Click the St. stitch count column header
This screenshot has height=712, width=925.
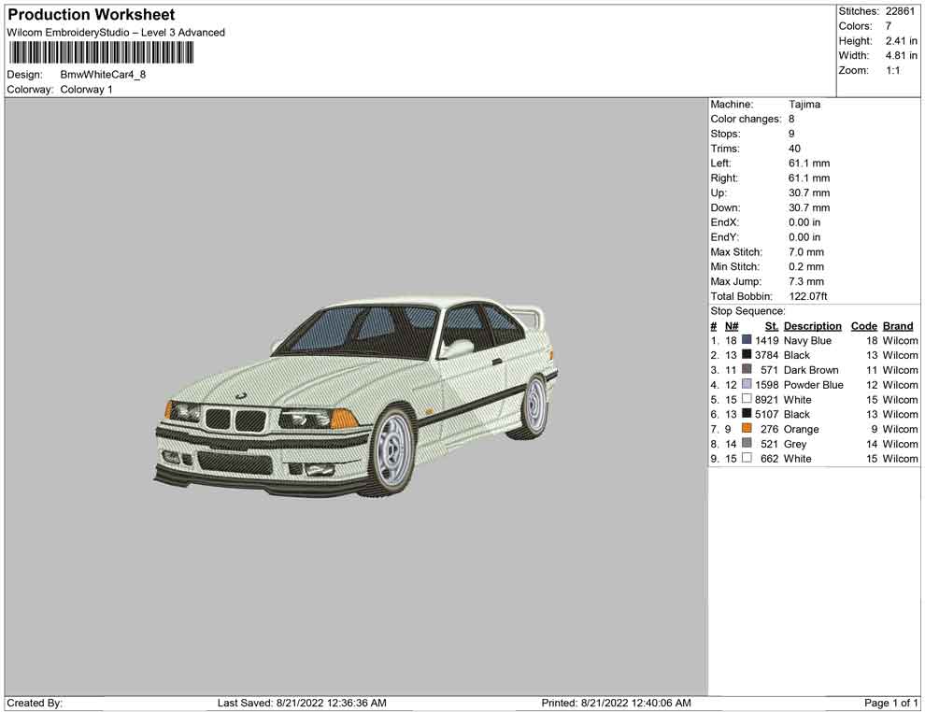[771, 326]
